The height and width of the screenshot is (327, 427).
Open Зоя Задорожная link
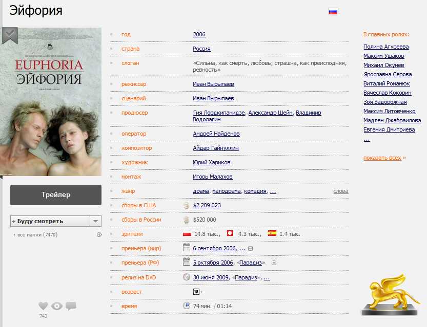pos(385,102)
